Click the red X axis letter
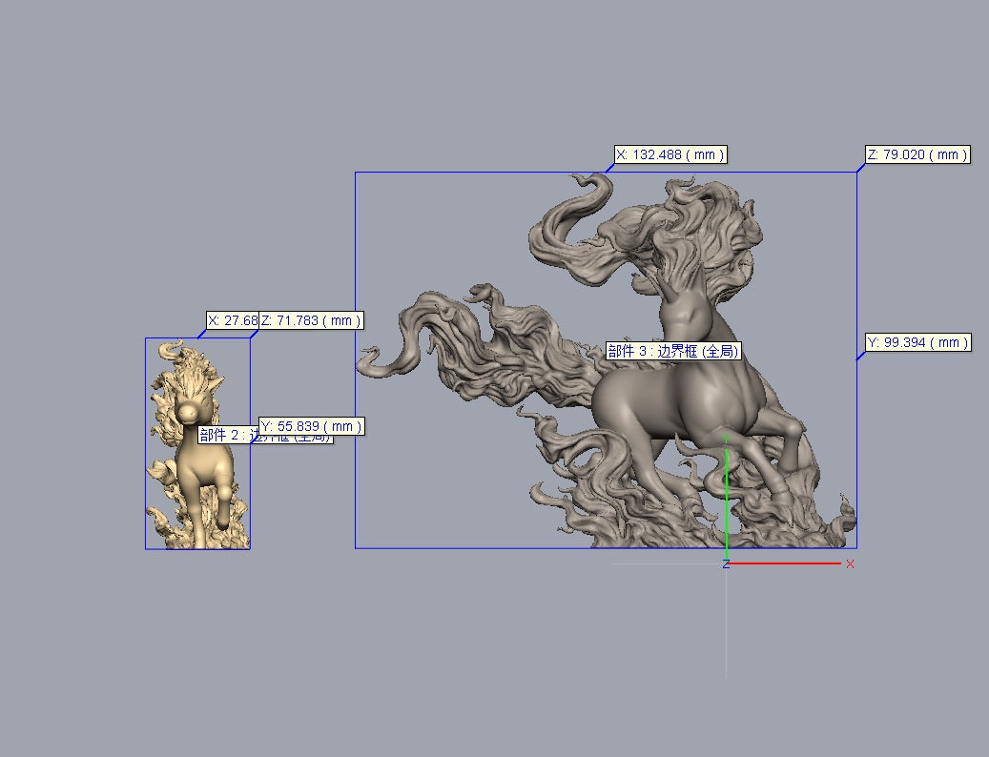989x757 pixels. click(850, 564)
